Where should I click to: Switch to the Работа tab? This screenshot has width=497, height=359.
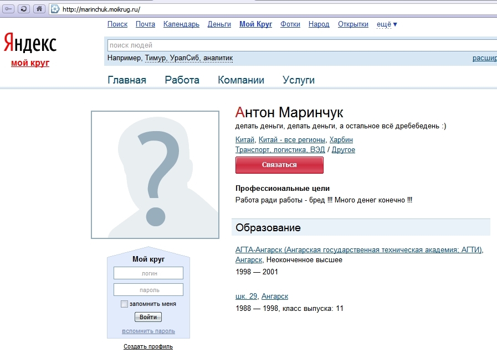[x=182, y=80]
